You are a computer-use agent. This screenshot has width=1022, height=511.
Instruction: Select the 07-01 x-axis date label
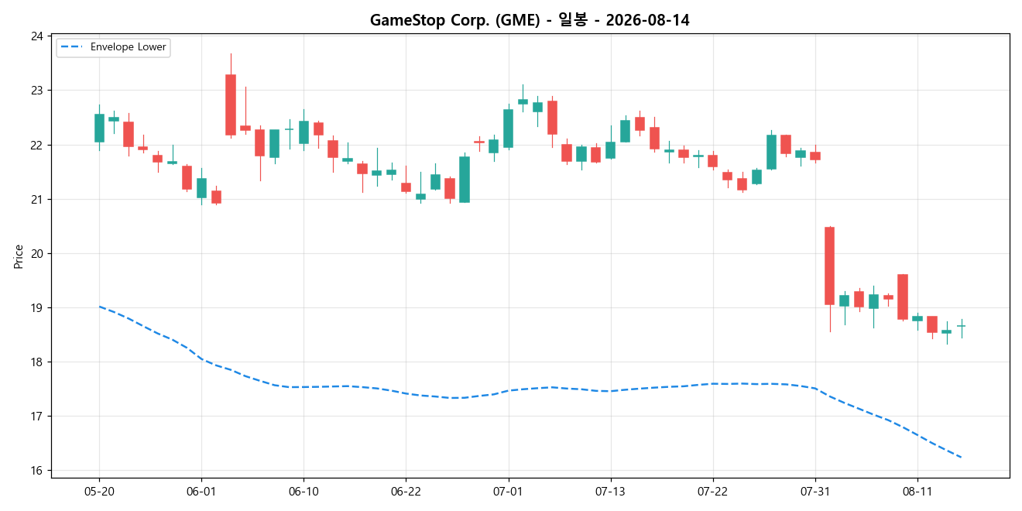508,492
